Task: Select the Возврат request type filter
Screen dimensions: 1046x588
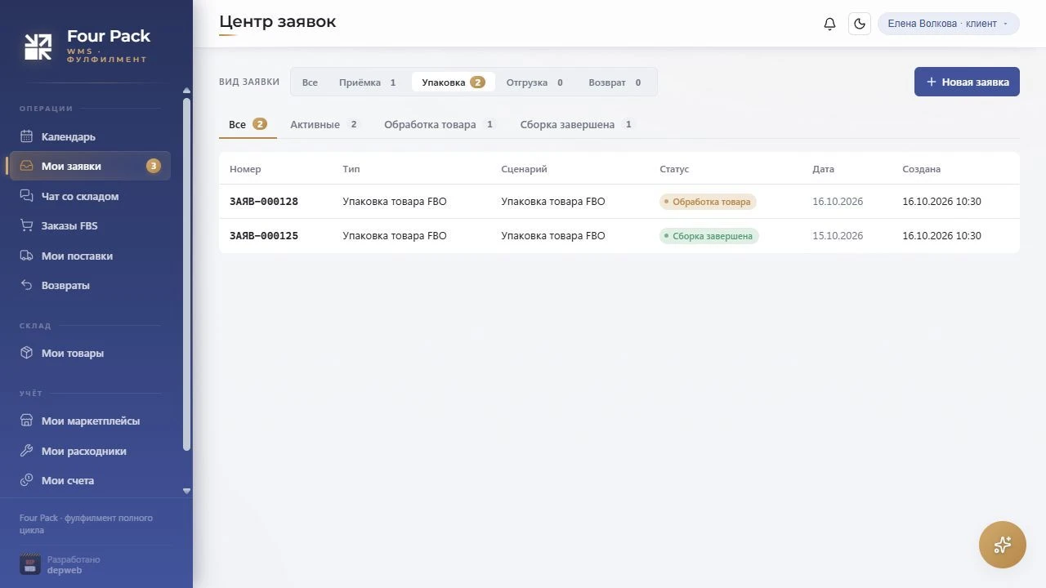Action: (615, 82)
